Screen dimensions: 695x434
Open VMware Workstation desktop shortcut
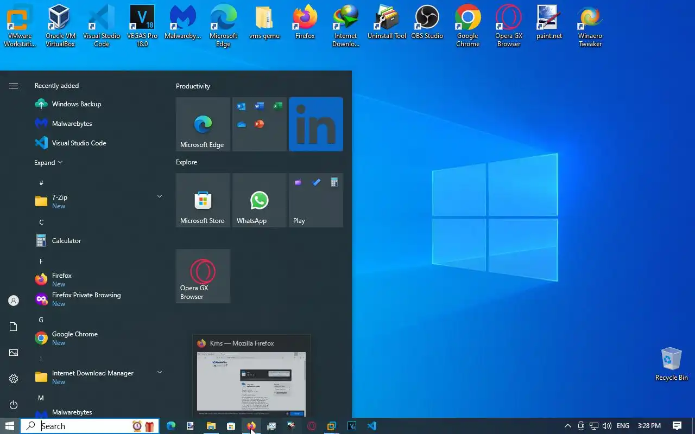(x=20, y=25)
